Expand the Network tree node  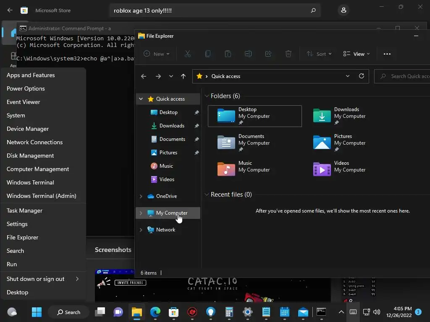(x=141, y=230)
